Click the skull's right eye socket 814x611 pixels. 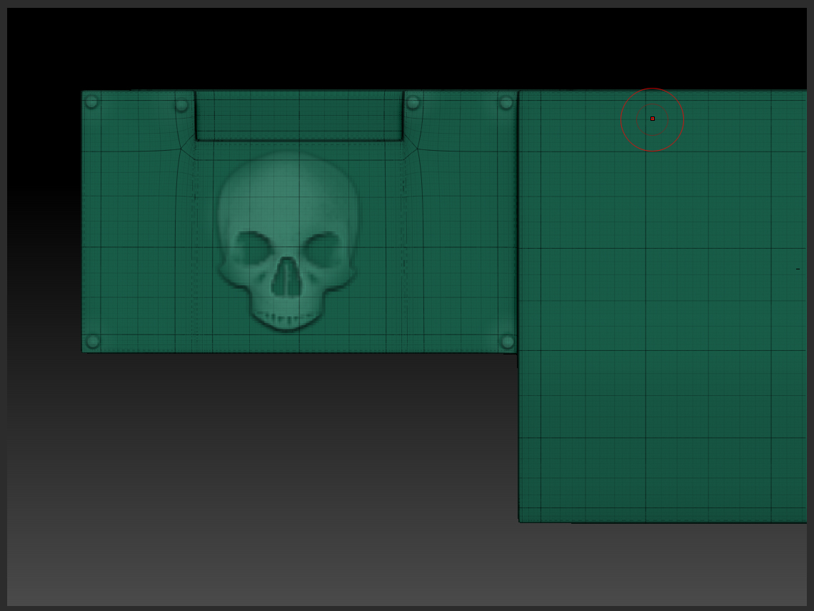[323, 249]
